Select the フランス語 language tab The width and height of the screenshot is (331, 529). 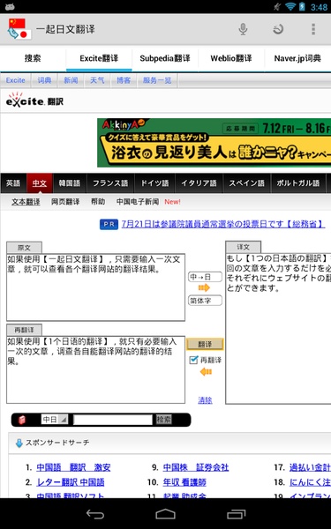(x=110, y=183)
